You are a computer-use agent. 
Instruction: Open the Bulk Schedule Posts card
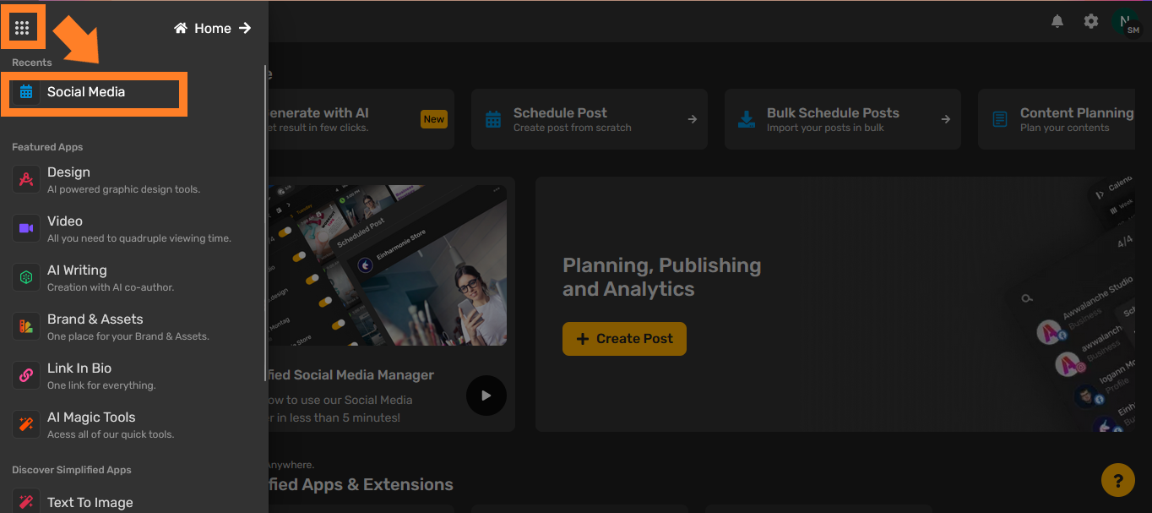pos(842,119)
